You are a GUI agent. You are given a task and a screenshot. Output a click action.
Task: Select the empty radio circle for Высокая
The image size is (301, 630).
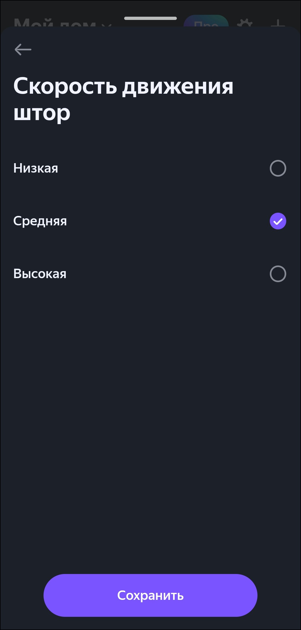click(x=278, y=274)
